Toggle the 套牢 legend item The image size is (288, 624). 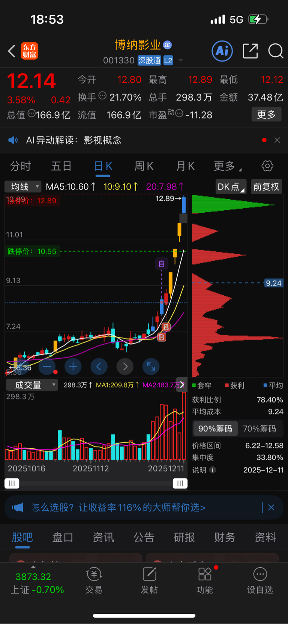202,385
